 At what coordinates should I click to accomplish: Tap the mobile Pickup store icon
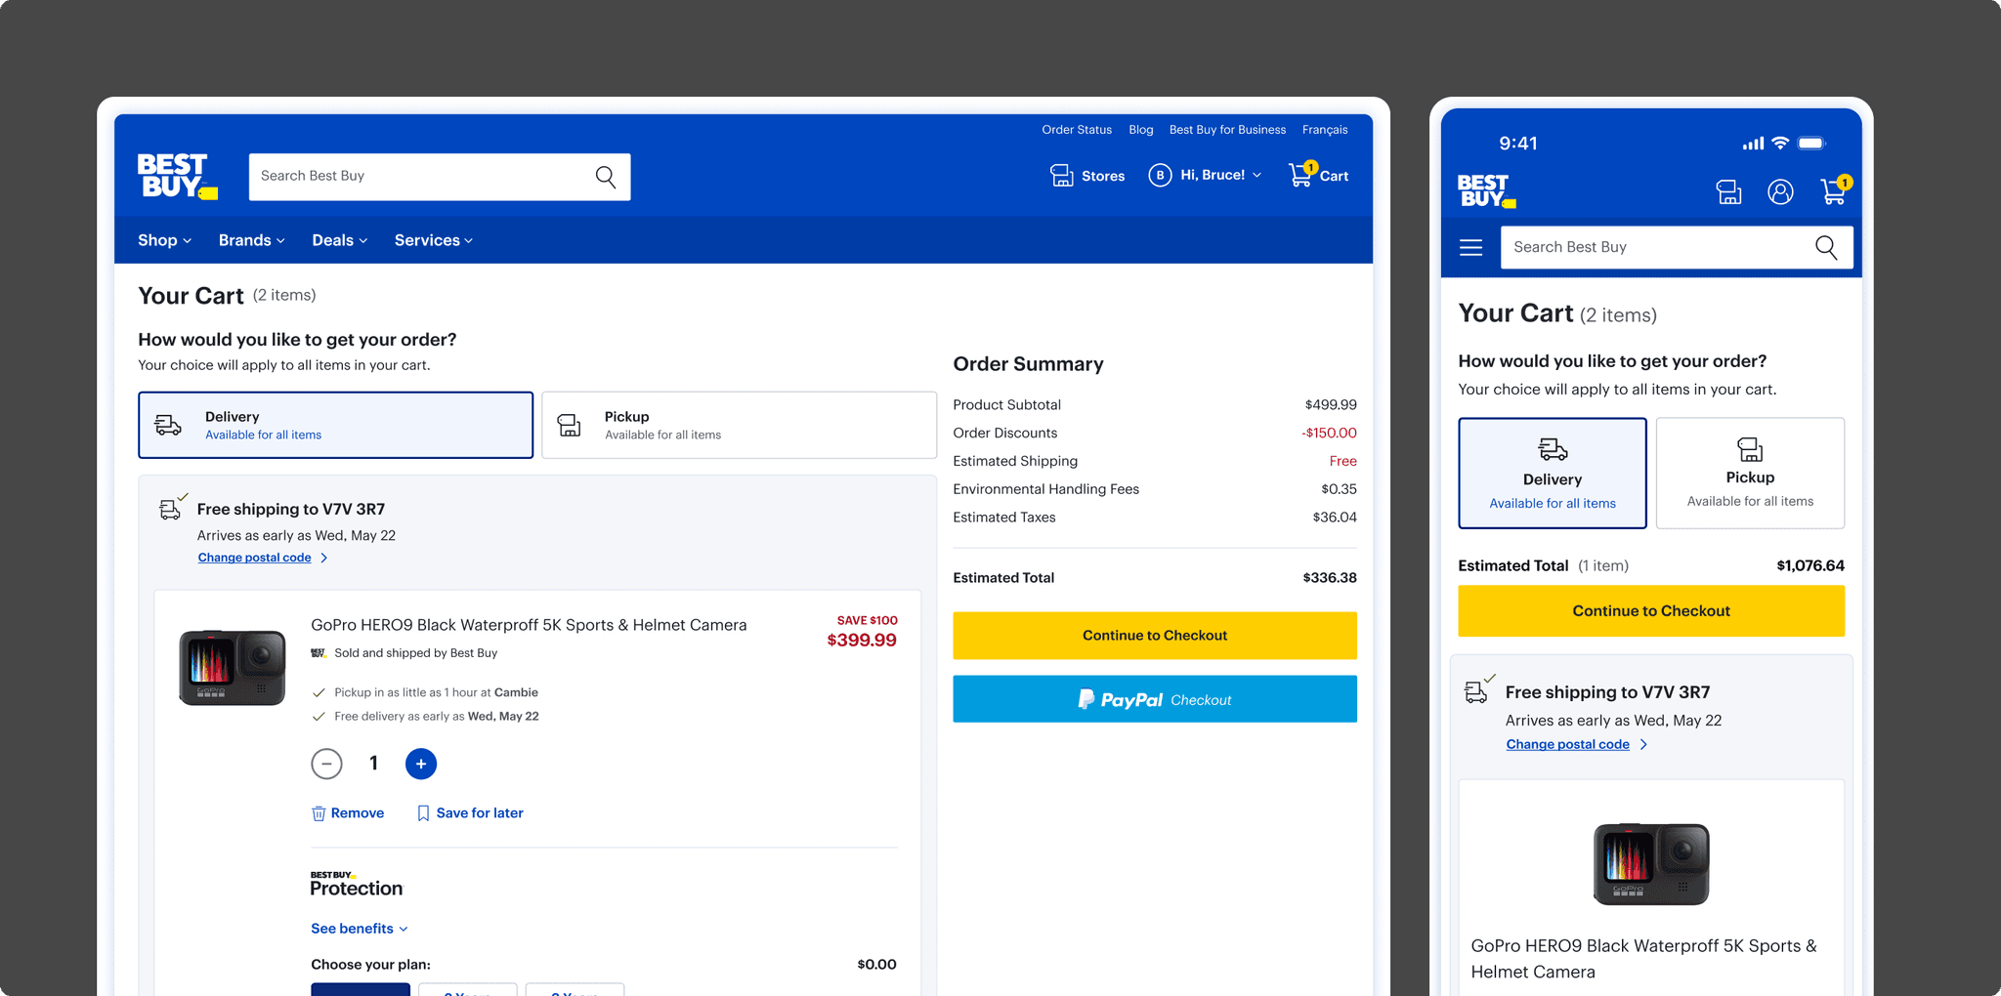pos(1750,449)
